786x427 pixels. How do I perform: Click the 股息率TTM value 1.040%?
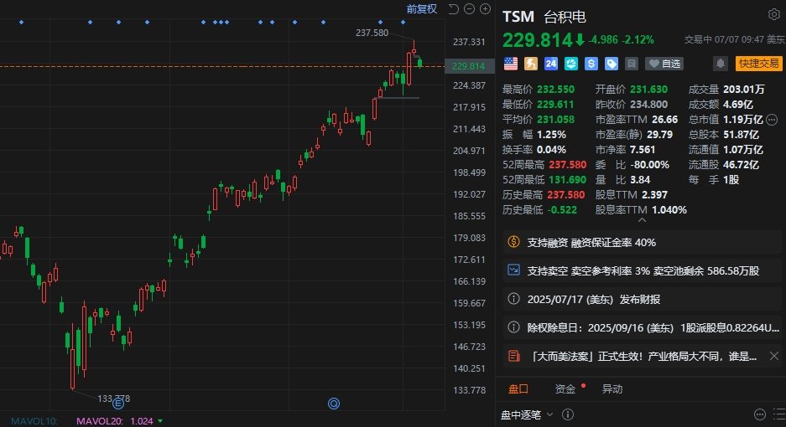tap(669, 210)
